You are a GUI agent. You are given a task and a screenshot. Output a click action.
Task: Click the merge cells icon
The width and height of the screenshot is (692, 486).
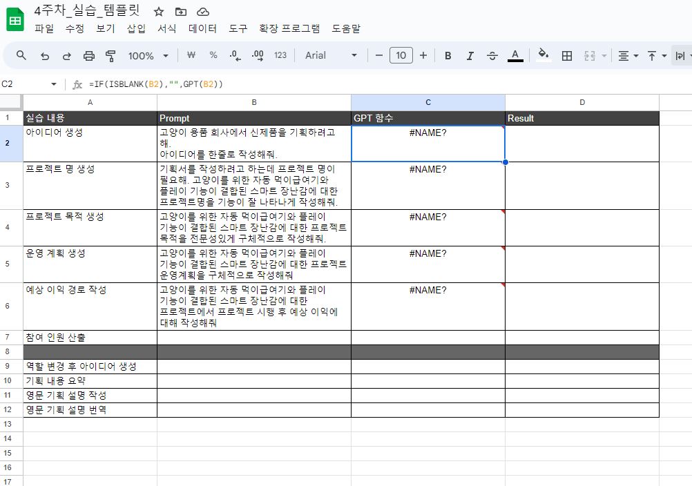point(590,55)
